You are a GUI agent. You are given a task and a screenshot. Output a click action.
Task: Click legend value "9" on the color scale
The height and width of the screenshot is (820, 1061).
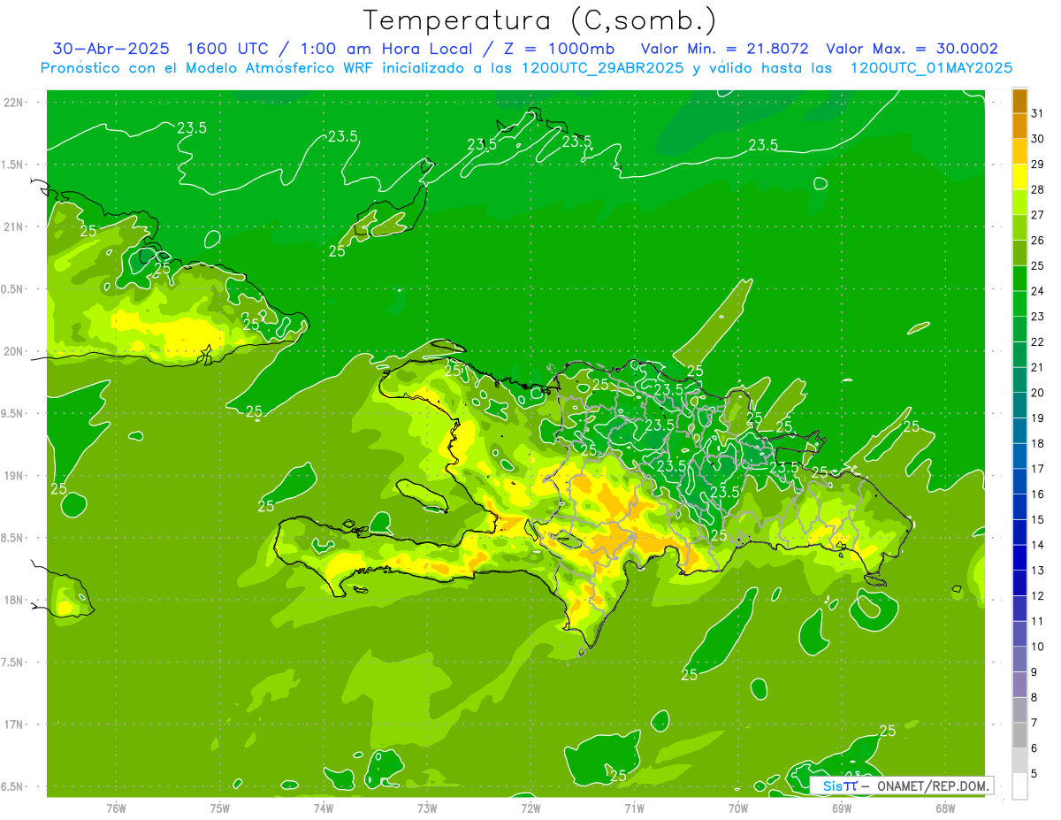click(x=1034, y=672)
